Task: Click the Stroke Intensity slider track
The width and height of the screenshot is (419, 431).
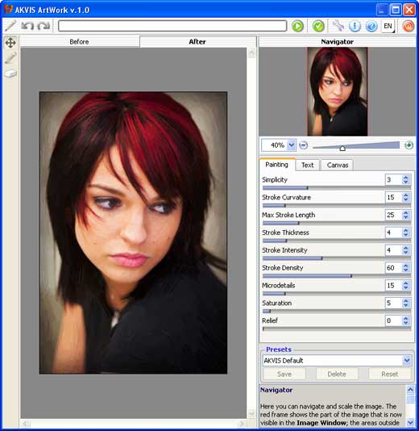Action: click(x=336, y=258)
